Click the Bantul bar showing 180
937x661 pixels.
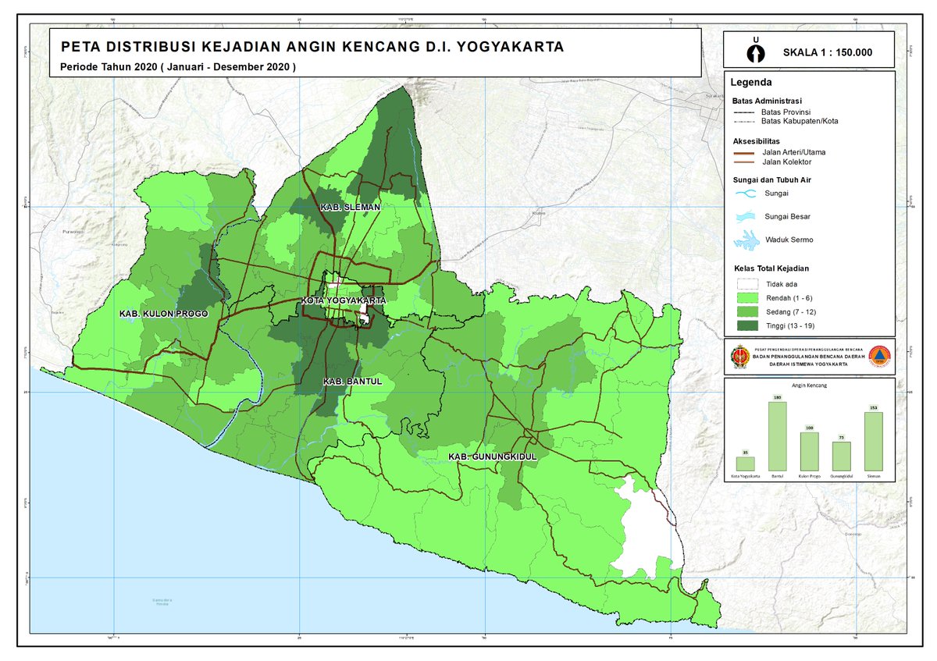tap(777, 437)
